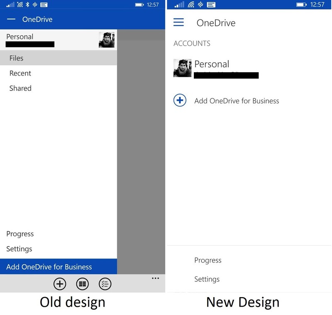Select Personal account in new design
This screenshot has width=332, height=315.
pos(216,68)
